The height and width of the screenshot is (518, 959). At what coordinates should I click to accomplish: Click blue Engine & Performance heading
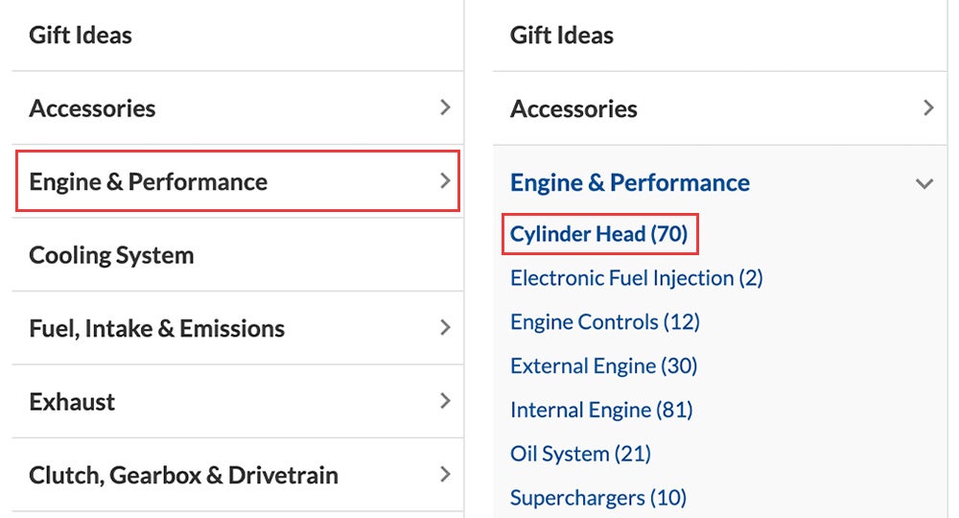coord(630,182)
